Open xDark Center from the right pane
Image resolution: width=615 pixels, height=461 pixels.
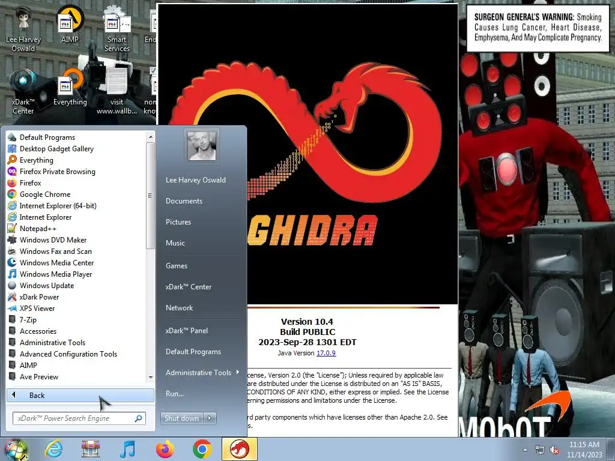188,287
